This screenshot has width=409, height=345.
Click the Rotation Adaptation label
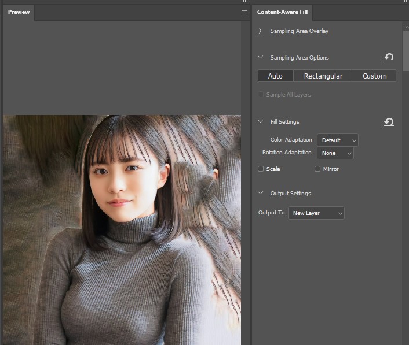pyautogui.click(x=287, y=153)
